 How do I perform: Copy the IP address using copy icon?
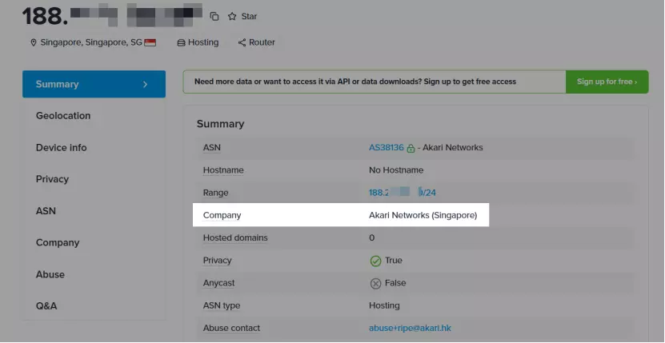pyautogui.click(x=214, y=16)
